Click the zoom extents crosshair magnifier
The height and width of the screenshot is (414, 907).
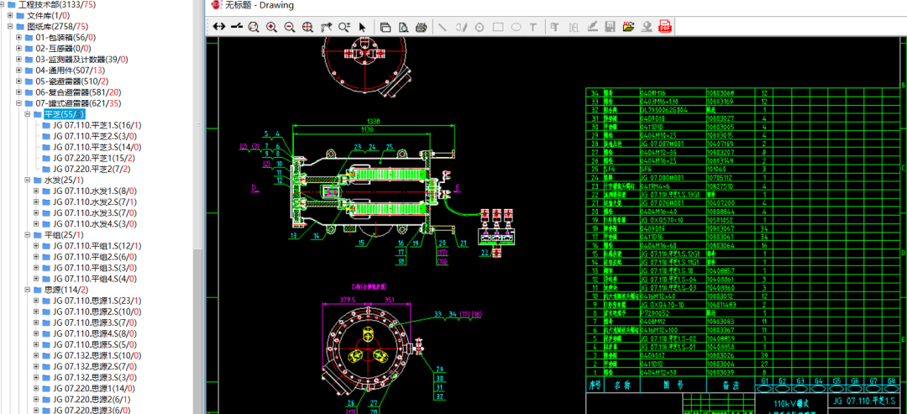tap(307, 27)
